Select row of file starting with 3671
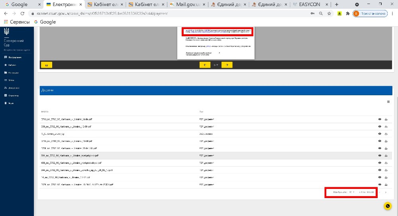398x216 pixels. point(216,185)
